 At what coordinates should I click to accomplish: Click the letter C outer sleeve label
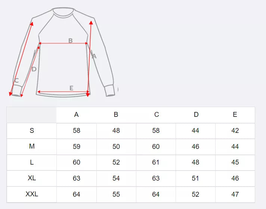click(x=16, y=81)
